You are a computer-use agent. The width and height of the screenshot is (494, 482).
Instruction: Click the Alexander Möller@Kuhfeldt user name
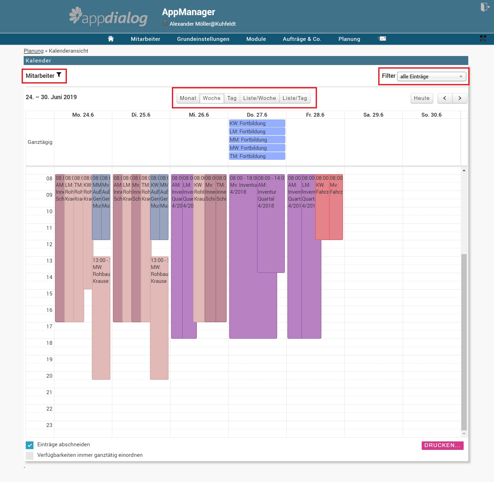pyautogui.click(x=202, y=24)
